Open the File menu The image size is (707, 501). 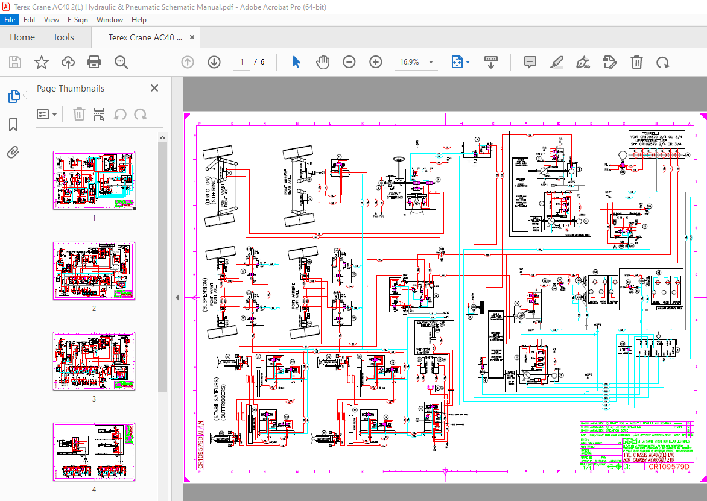pyautogui.click(x=10, y=20)
